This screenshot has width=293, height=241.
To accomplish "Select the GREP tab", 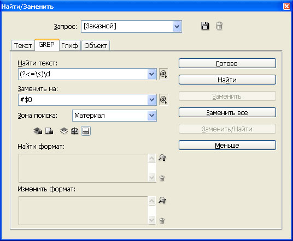I will 46,45.
